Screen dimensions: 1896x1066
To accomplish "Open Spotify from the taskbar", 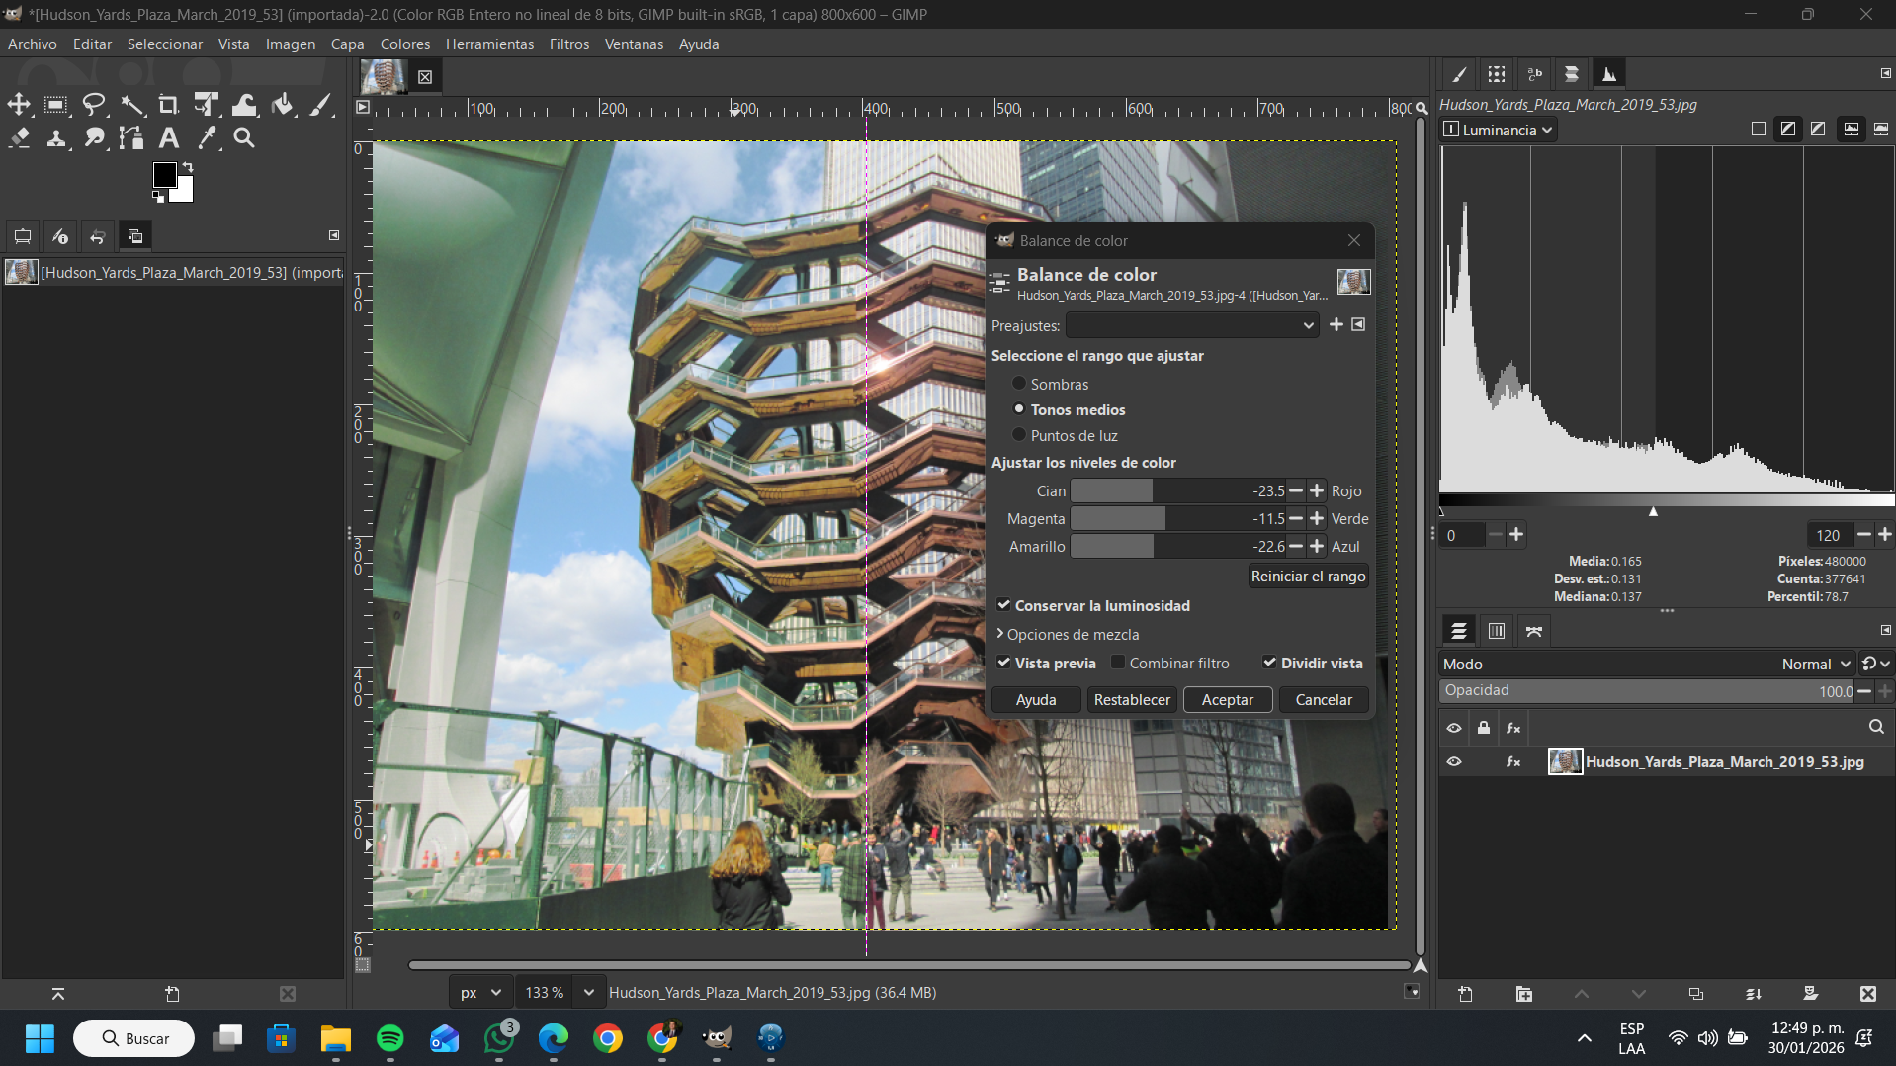I will [390, 1038].
